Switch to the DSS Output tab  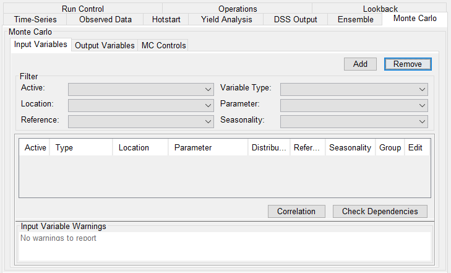point(295,20)
